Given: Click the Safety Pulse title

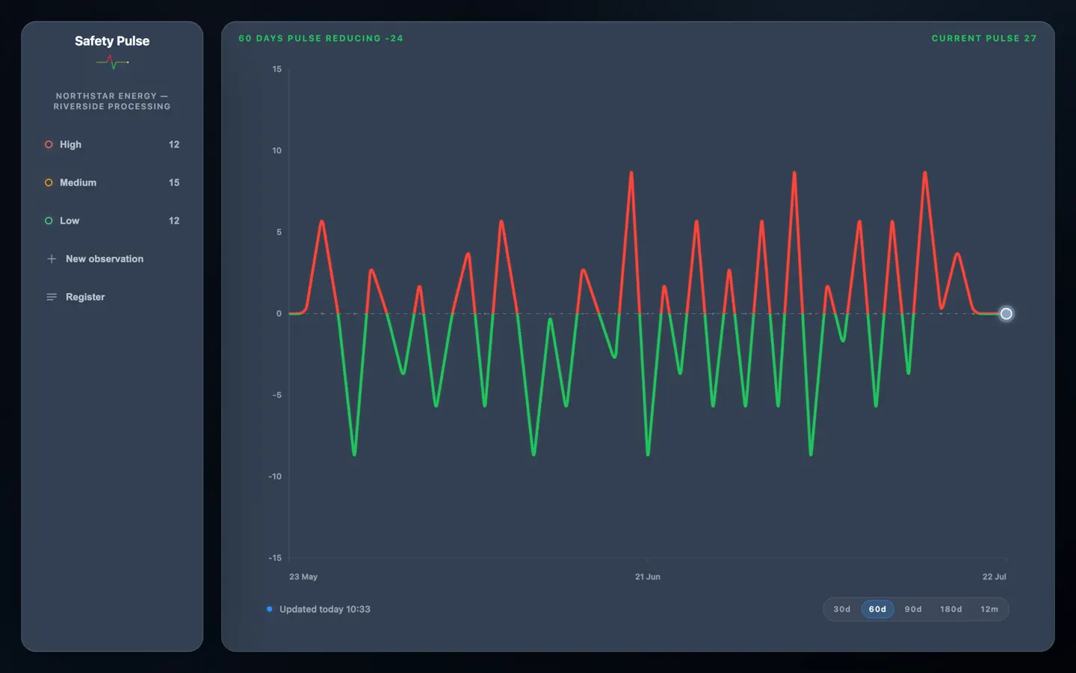Looking at the screenshot, I should point(112,41).
